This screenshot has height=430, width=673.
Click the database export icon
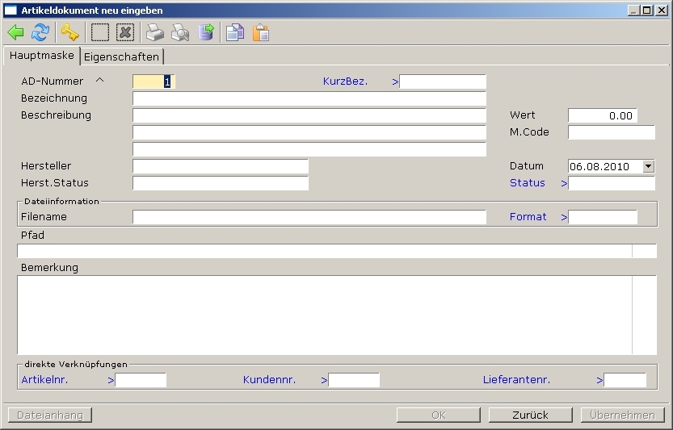click(x=206, y=32)
